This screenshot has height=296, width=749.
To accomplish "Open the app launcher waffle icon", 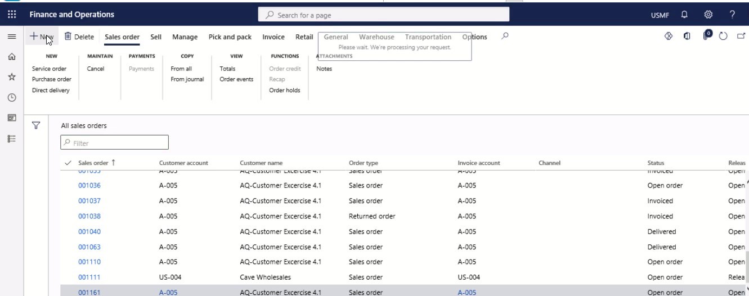I will point(12,15).
